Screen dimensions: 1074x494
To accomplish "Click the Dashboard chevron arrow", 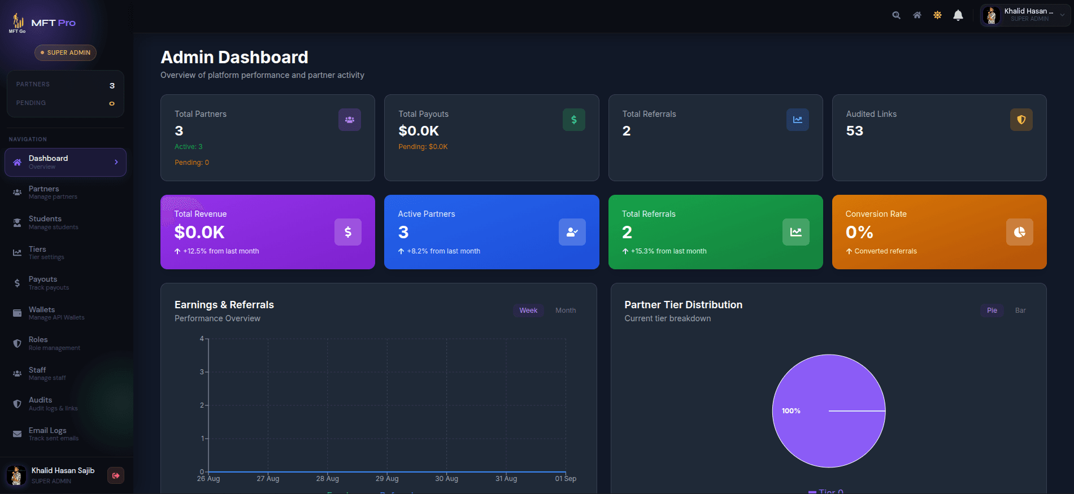I will (x=116, y=162).
